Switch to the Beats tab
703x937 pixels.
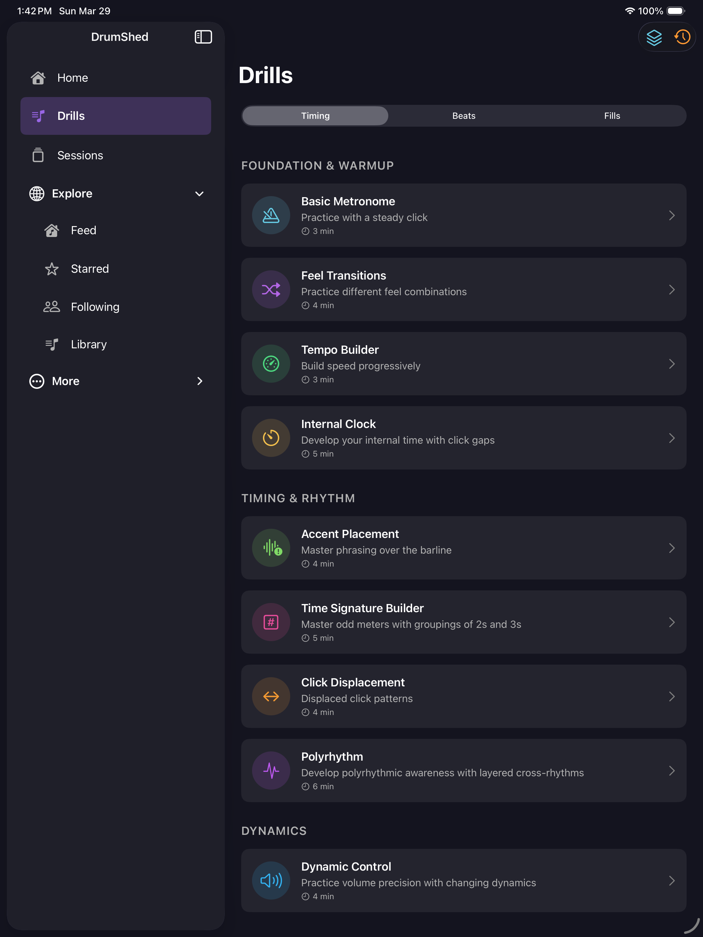tap(464, 116)
